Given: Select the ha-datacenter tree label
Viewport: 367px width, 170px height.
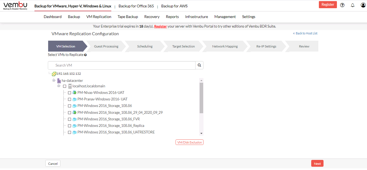Looking at the screenshot, I should point(72,81).
